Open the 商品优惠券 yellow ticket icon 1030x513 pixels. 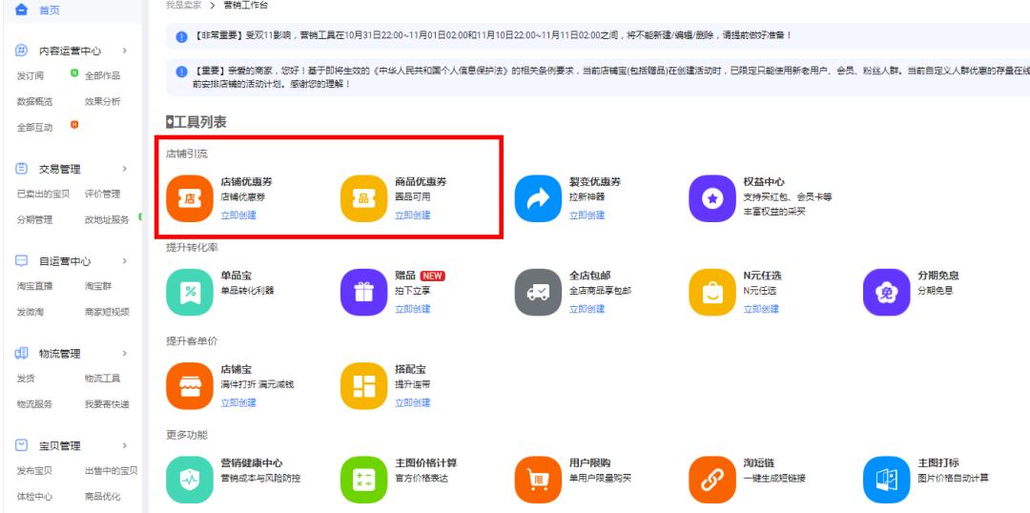pyautogui.click(x=364, y=199)
